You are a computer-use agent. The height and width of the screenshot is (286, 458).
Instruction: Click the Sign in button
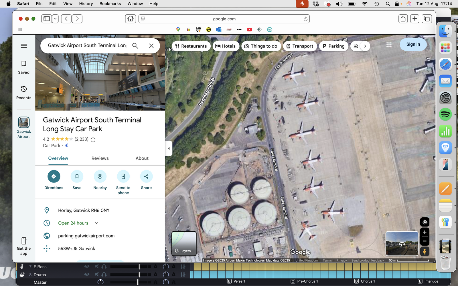(x=413, y=44)
